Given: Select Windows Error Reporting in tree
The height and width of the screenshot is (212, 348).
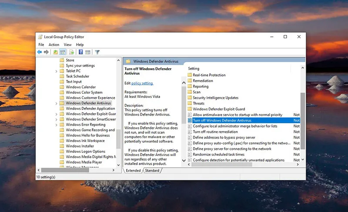Looking at the screenshot, I should tap(86, 125).
